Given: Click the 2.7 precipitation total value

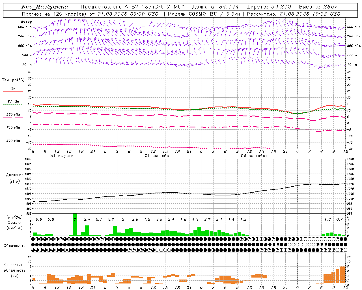Looking at the screenshot, I should [x=111, y=219].
